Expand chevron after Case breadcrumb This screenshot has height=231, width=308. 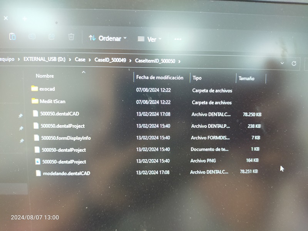pos(90,60)
